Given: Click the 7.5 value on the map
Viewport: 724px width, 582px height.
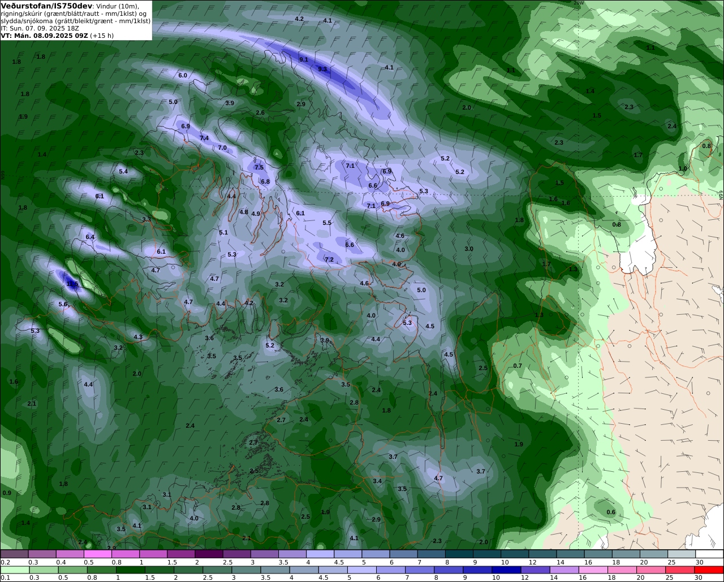Looking at the screenshot, I should tap(259, 167).
